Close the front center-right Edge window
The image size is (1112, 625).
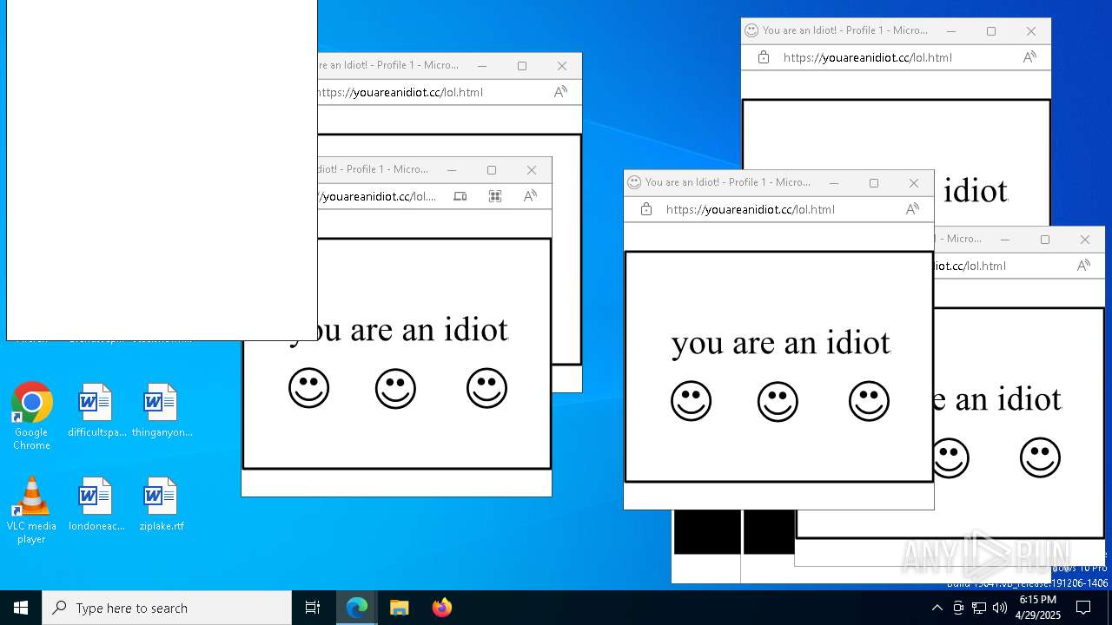point(914,183)
